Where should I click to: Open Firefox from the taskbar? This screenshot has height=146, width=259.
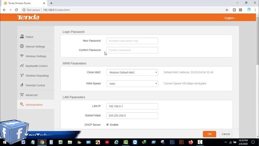click(191, 142)
